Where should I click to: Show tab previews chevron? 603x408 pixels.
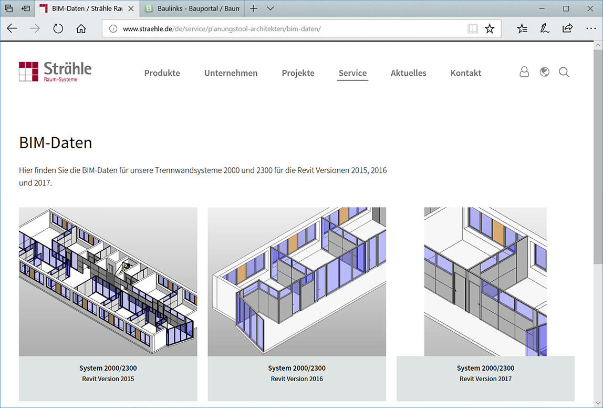[x=271, y=8]
